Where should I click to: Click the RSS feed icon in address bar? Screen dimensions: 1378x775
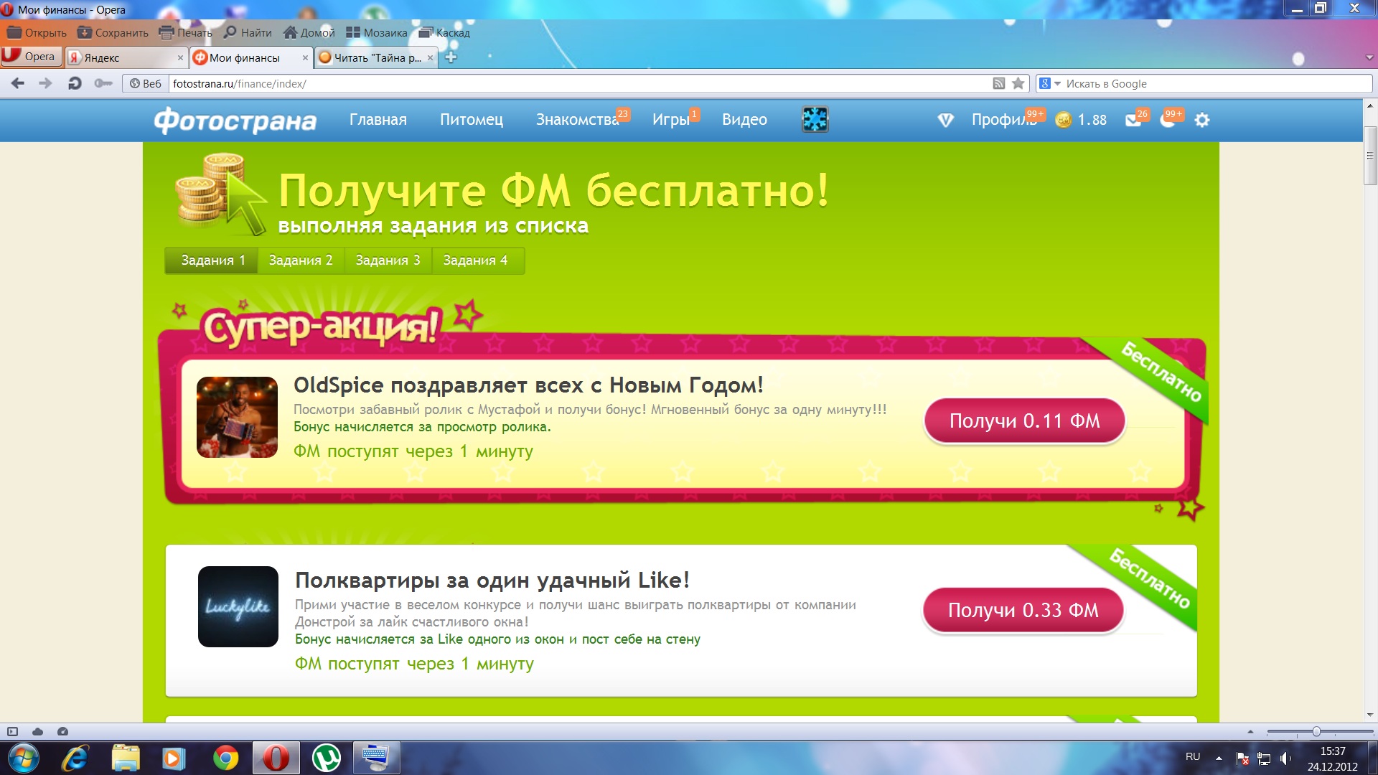click(998, 83)
